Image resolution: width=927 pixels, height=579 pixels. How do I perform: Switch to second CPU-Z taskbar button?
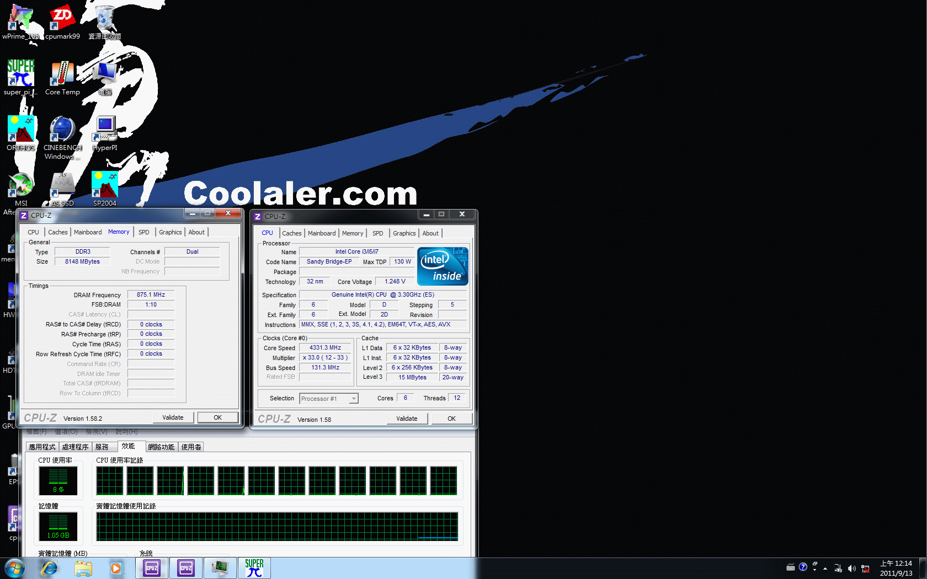186,568
